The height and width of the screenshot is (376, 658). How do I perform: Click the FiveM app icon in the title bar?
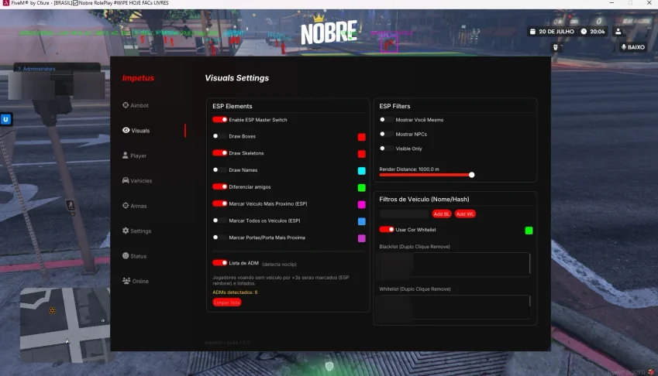point(5,3)
